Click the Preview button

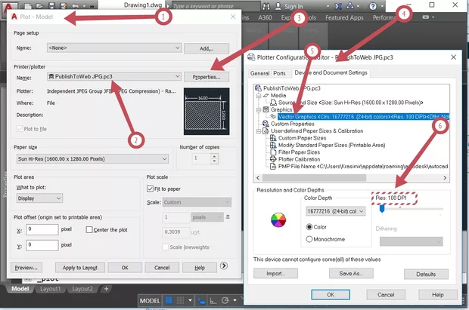(x=26, y=268)
